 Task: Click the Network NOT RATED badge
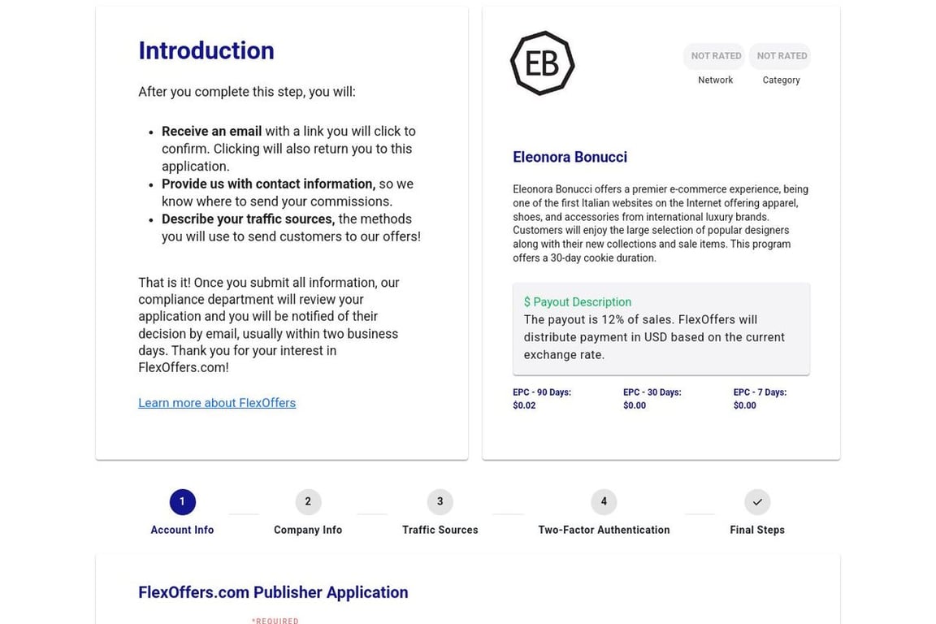pyautogui.click(x=716, y=56)
